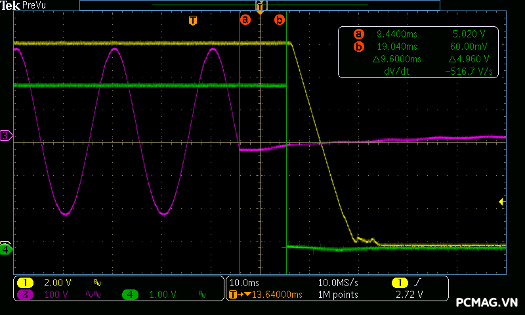Viewport: 525px width, 315px height.
Task: Select cursor a marker above the graticule
Action: pos(245,20)
